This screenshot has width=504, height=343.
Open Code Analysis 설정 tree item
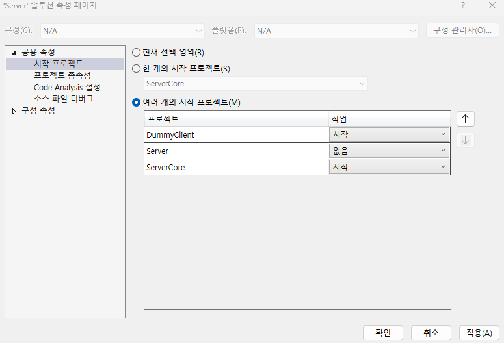pos(67,87)
